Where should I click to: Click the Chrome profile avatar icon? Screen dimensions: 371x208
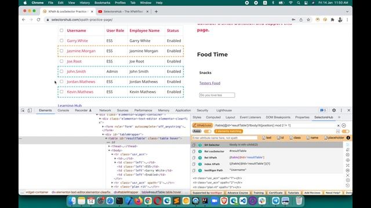click(x=340, y=20)
